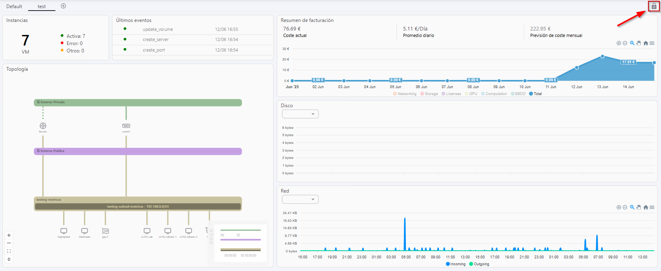The height and width of the screenshot is (271, 661).
Task: Open the Red instance dropdown
Action: pyautogui.click(x=300, y=199)
